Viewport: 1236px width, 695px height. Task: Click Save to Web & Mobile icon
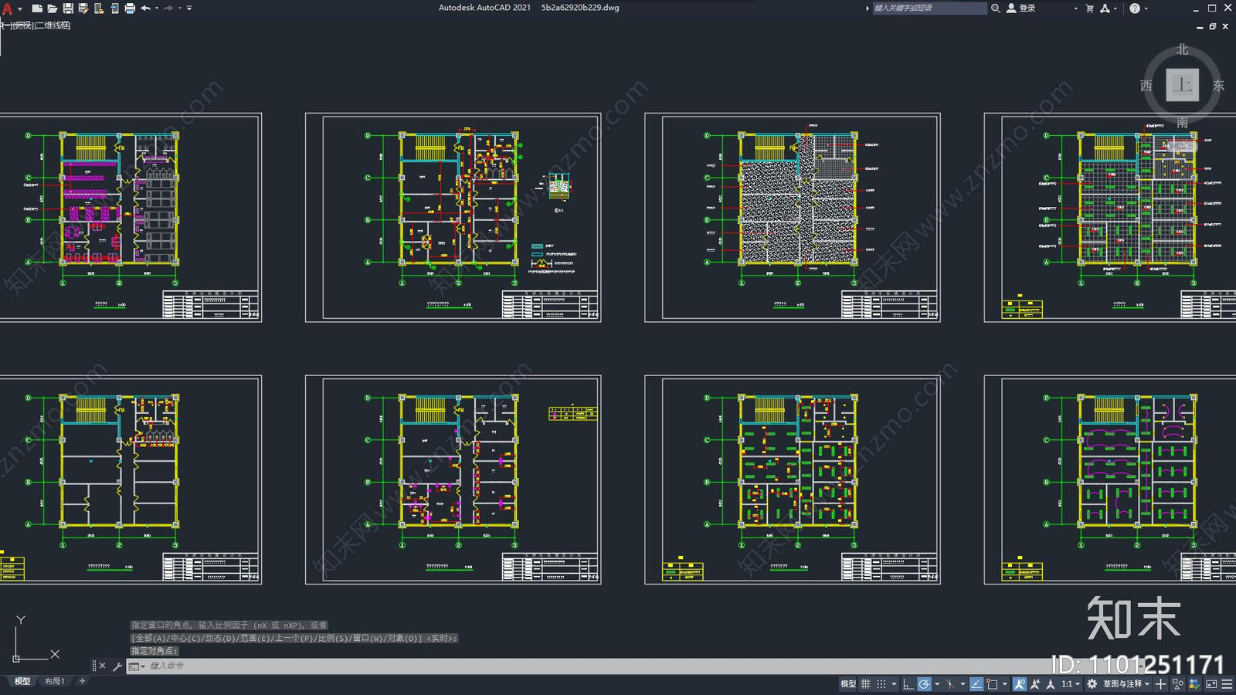tap(114, 8)
